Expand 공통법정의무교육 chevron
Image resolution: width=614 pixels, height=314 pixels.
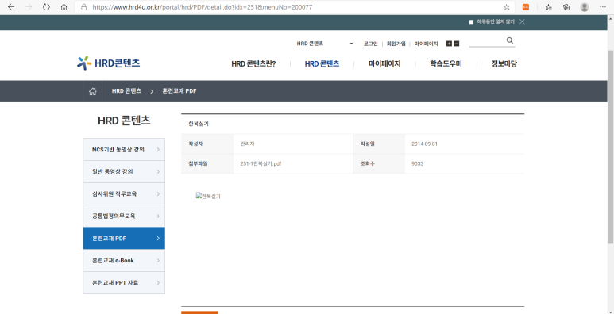tap(158, 216)
